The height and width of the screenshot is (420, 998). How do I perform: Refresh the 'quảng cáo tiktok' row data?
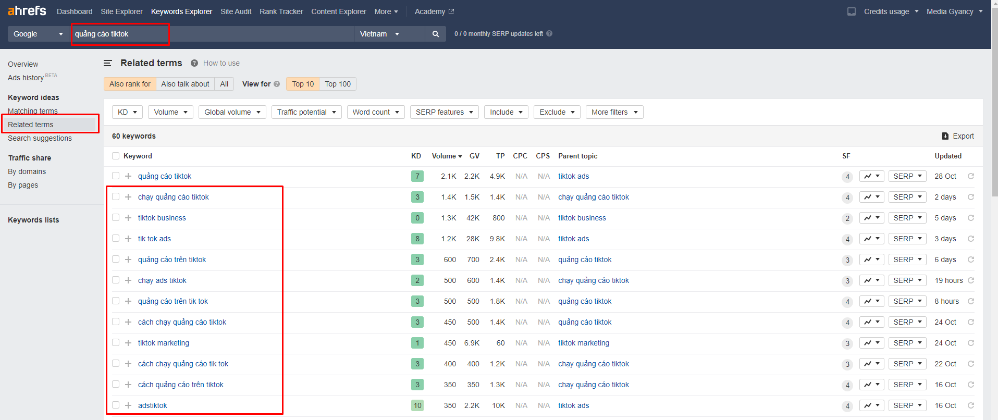(971, 176)
